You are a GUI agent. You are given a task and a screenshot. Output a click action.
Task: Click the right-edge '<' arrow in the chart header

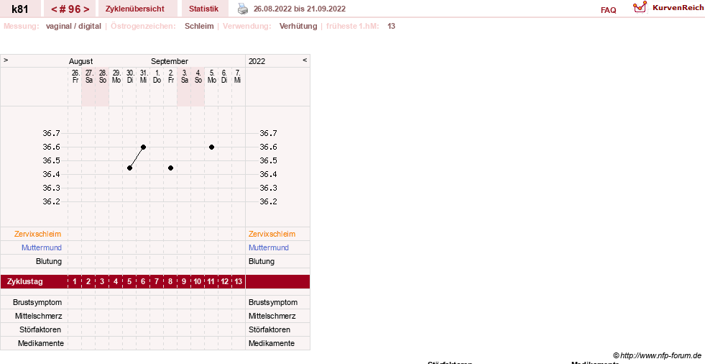pyautogui.click(x=305, y=60)
